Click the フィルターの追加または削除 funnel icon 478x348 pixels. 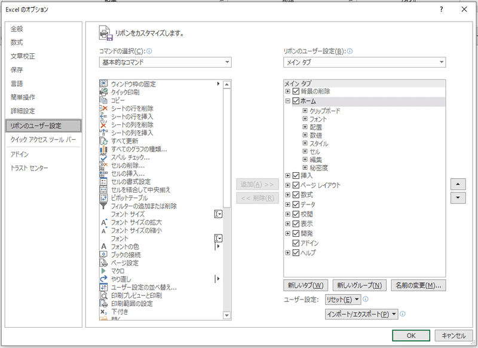(x=103, y=206)
